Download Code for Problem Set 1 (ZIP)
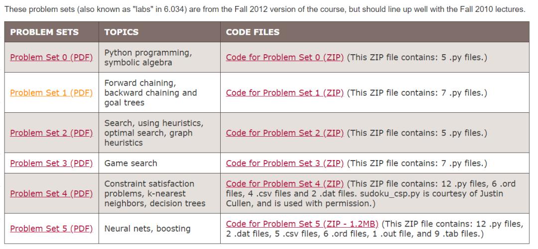This screenshot has width=538, height=249. click(x=285, y=93)
